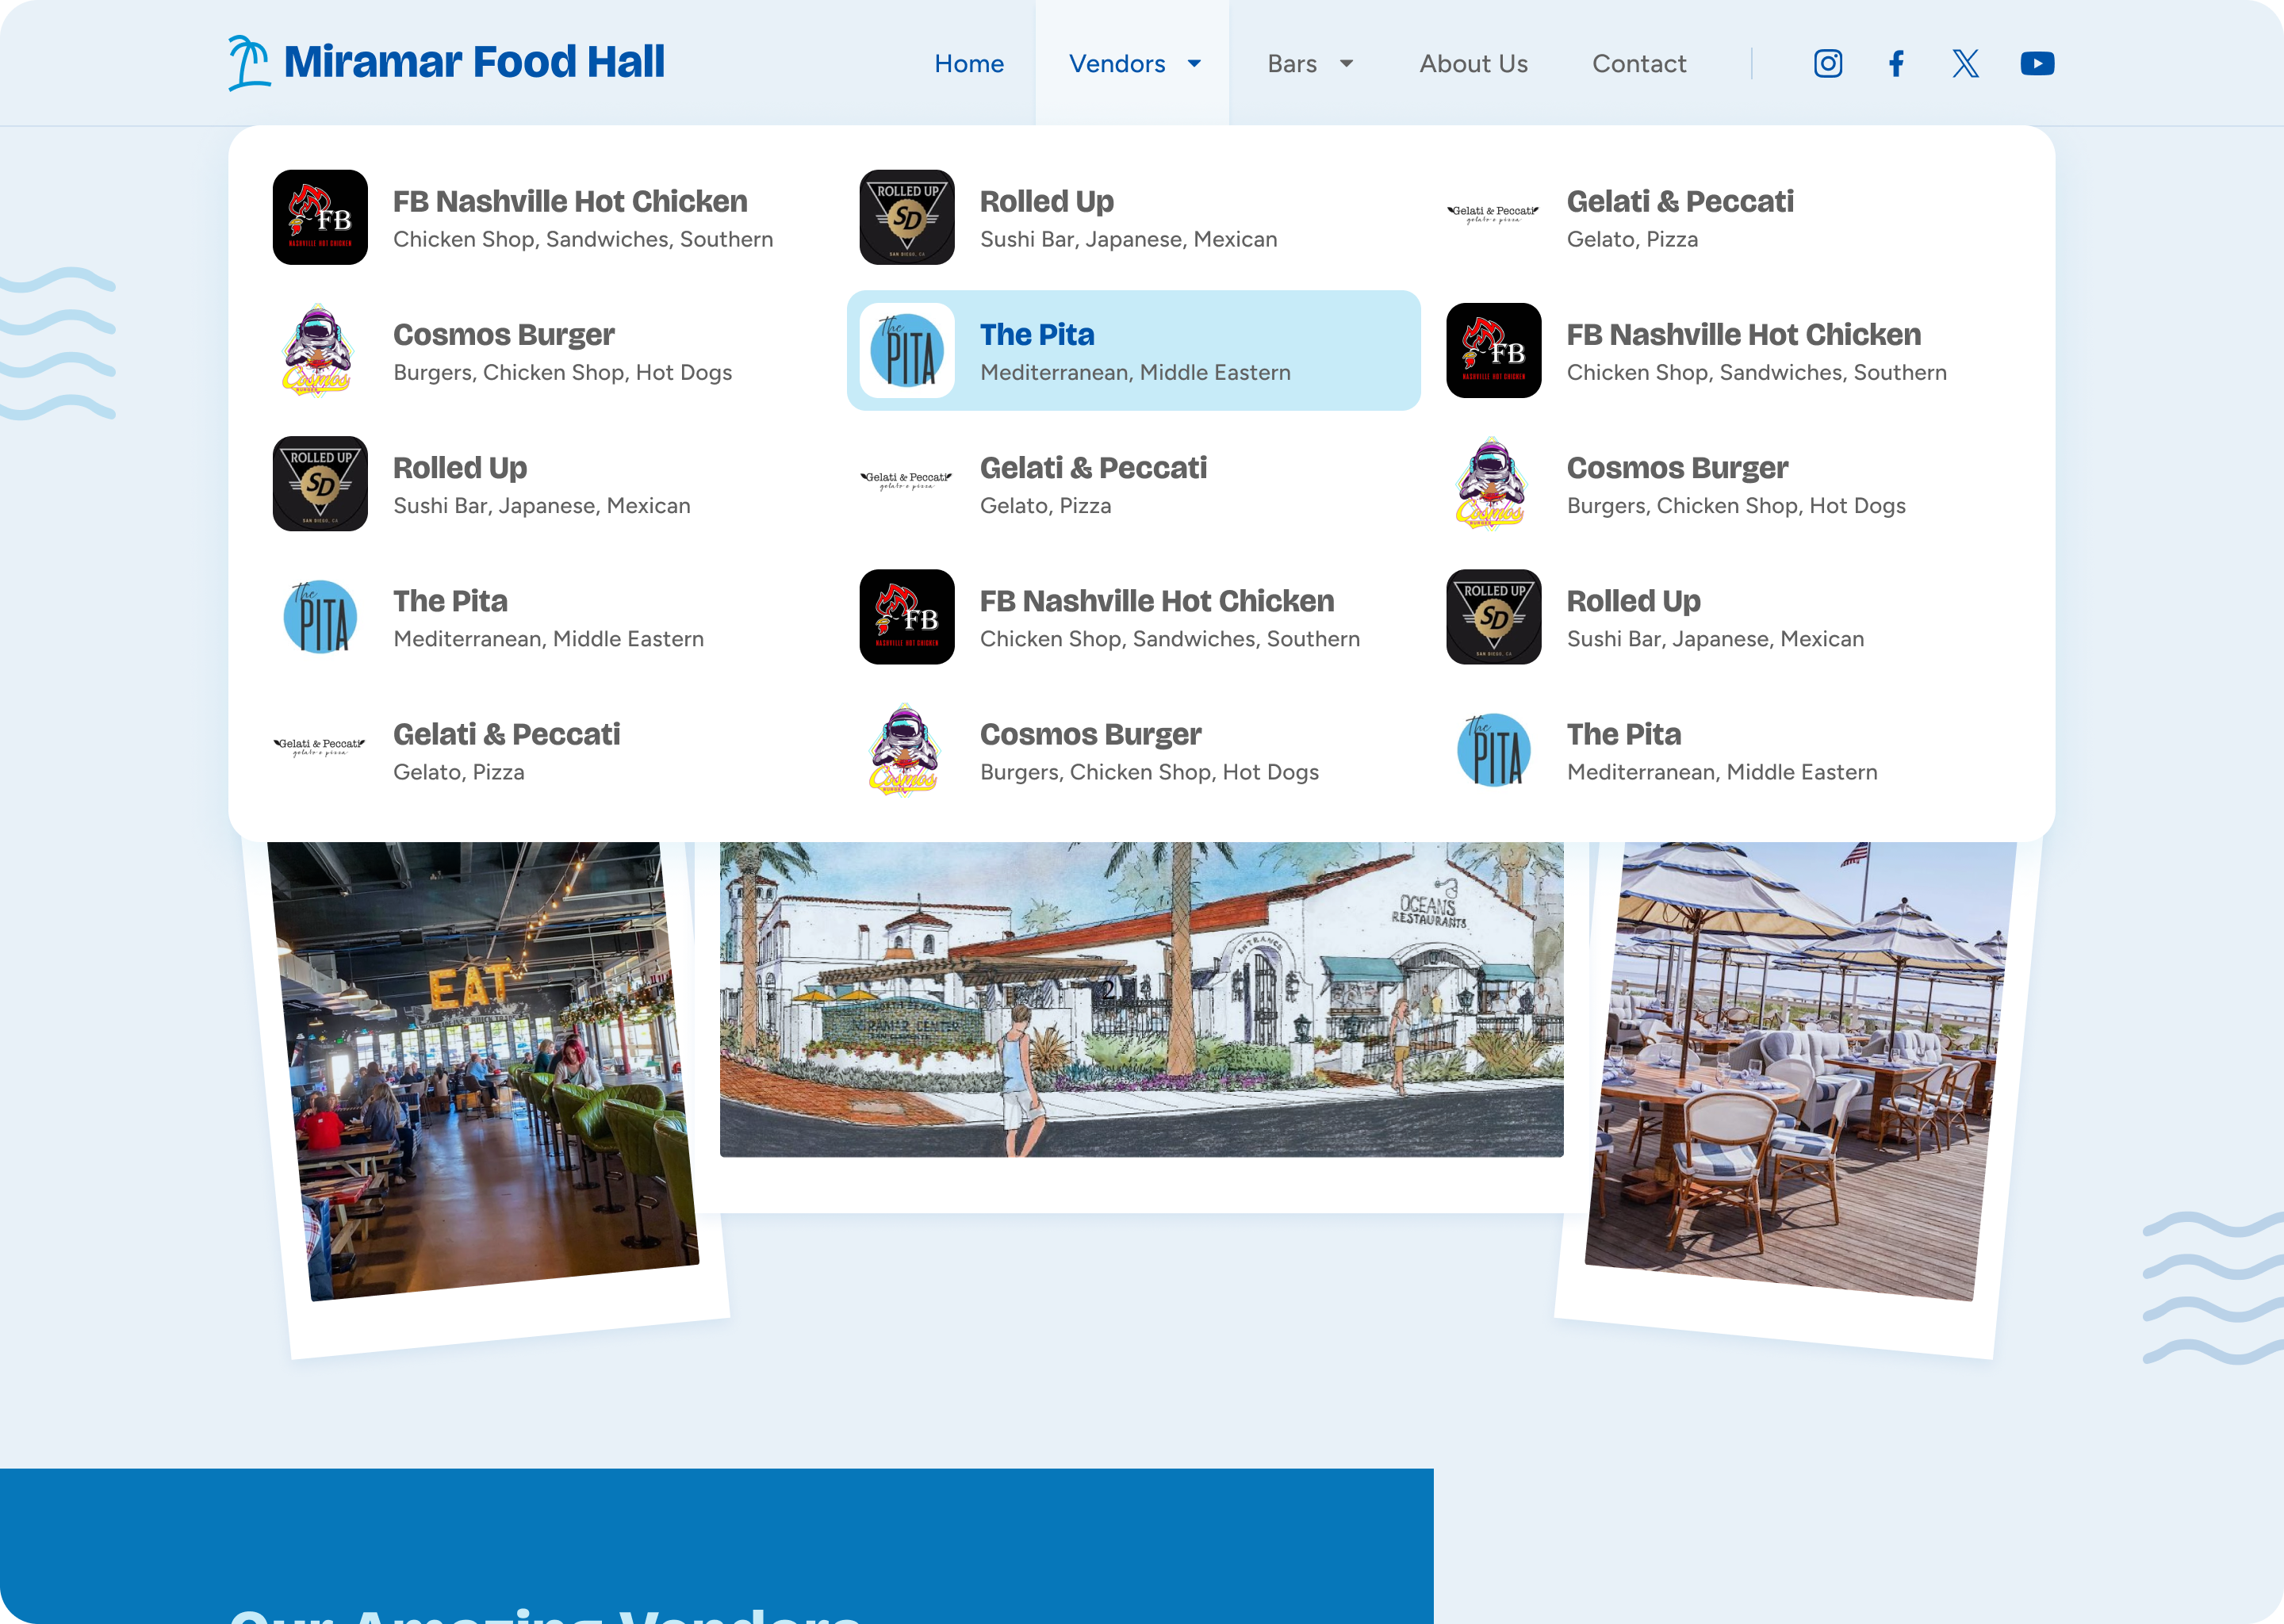Click the patio umbrellas deck photo

(1800, 1070)
